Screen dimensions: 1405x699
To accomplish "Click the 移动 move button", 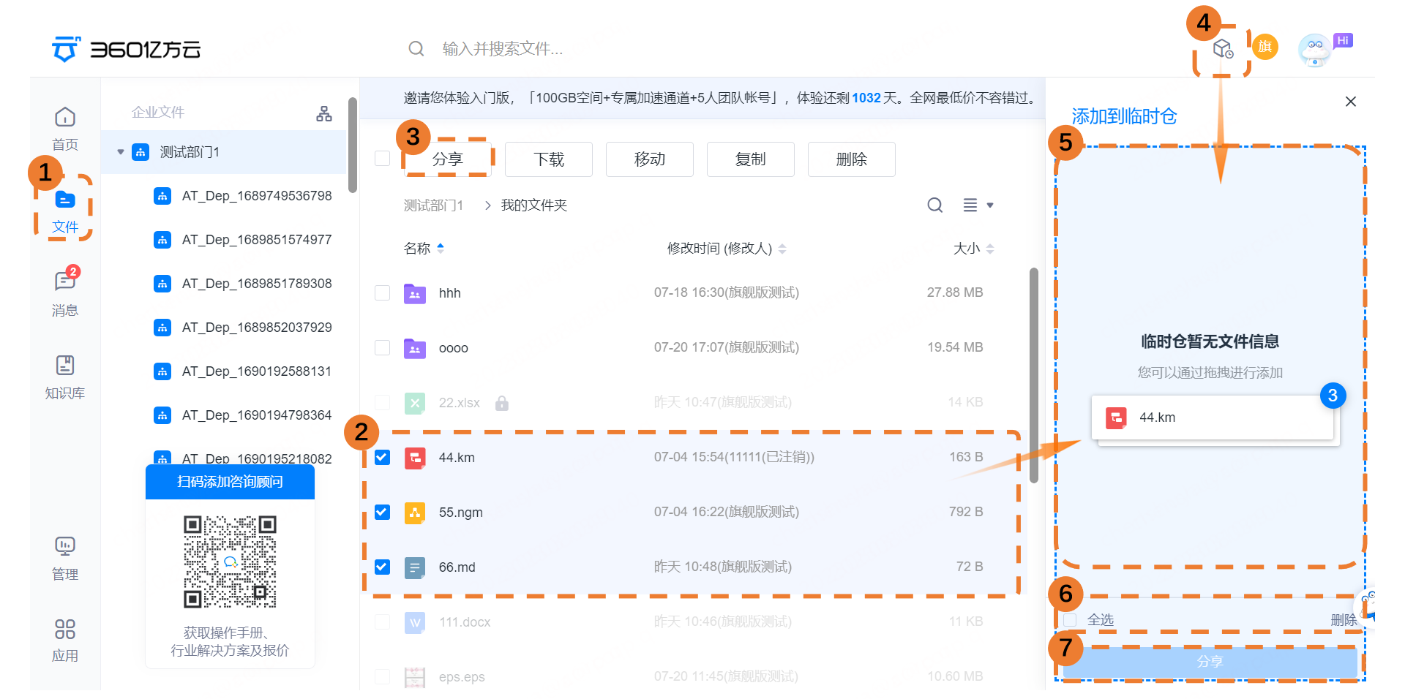I will (x=650, y=159).
